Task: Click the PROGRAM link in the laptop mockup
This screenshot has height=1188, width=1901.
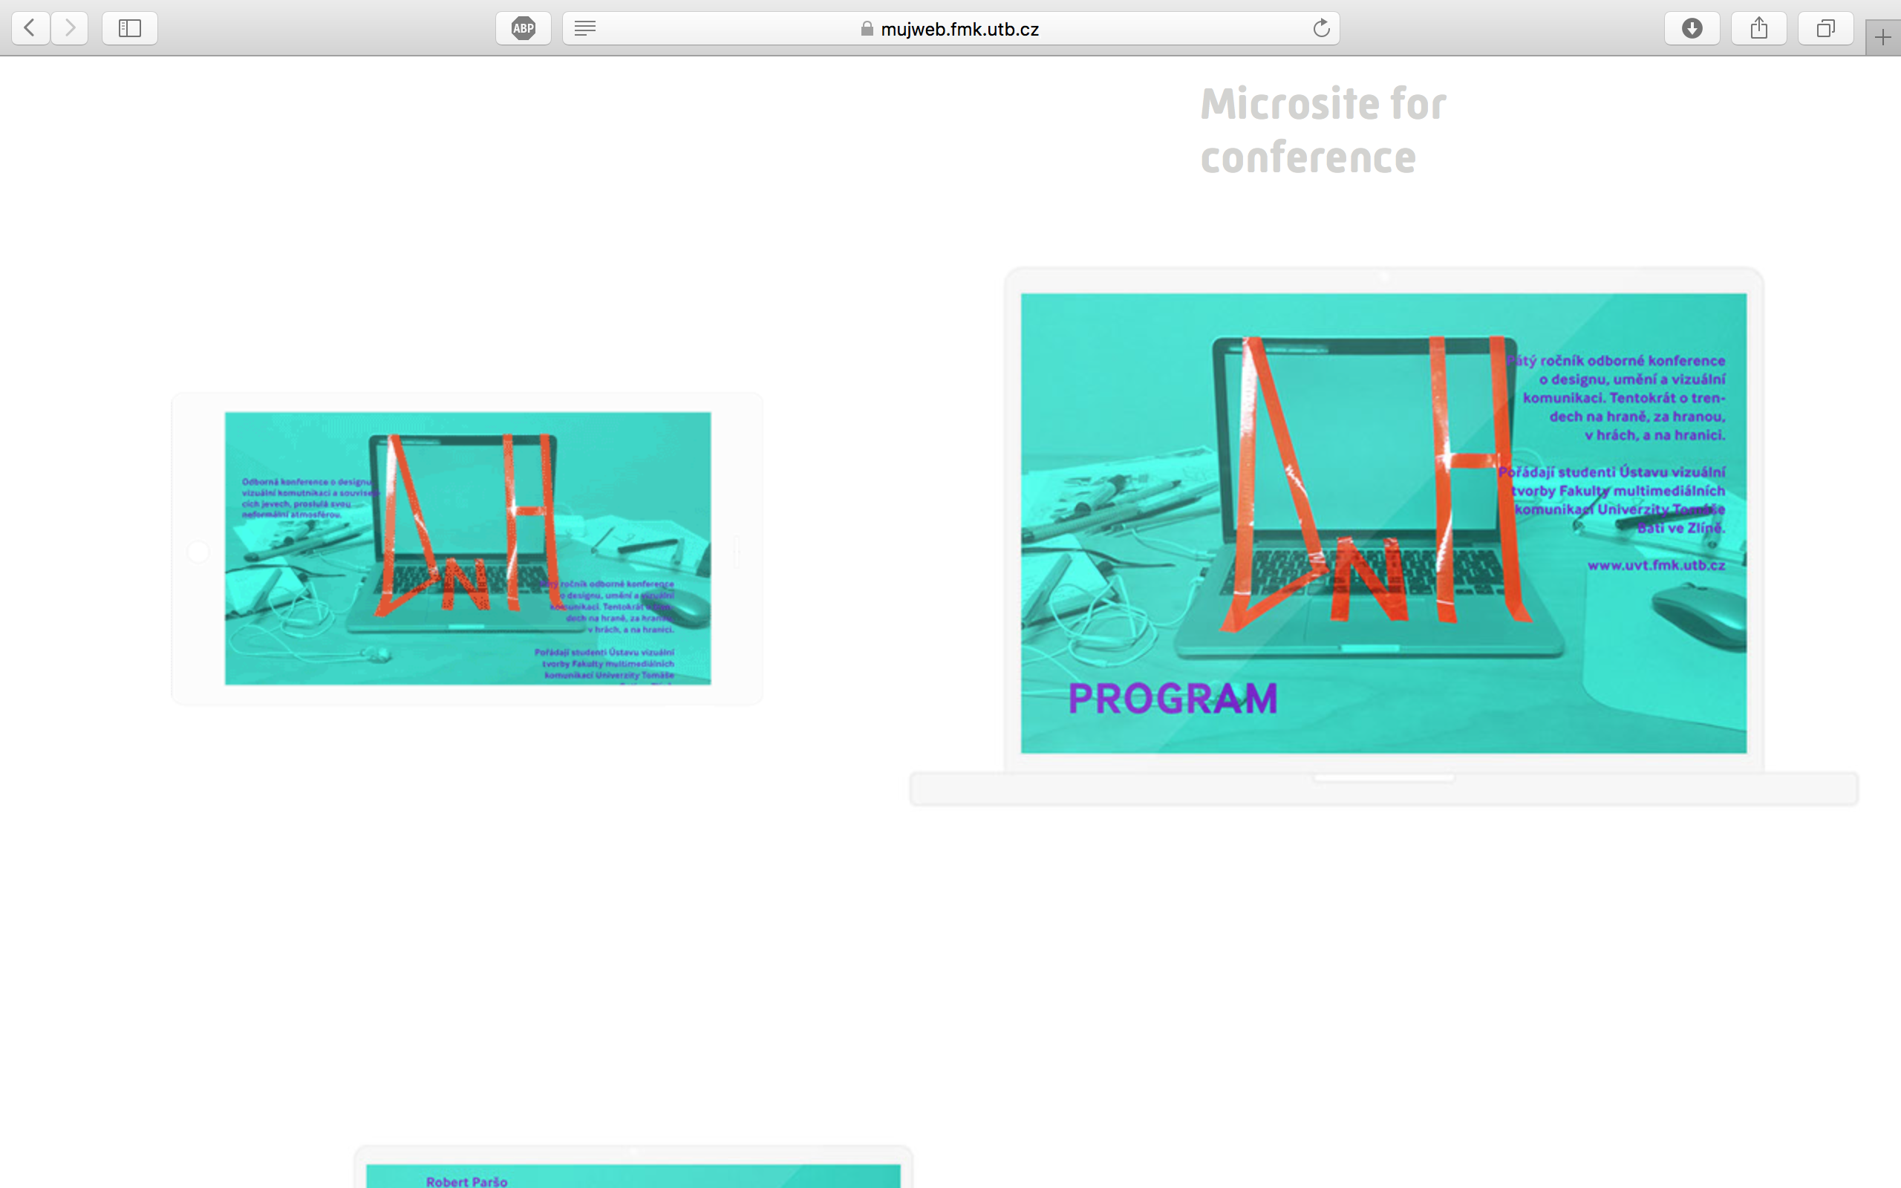Action: point(1172,698)
